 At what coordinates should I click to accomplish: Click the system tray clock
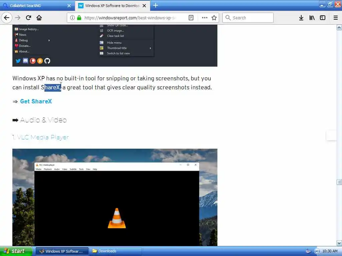[330, 251]
